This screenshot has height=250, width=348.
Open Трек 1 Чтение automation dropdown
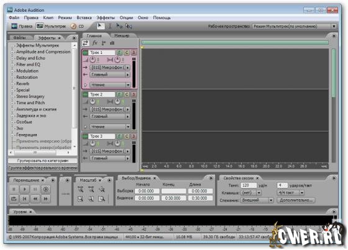tap(128, 85)
